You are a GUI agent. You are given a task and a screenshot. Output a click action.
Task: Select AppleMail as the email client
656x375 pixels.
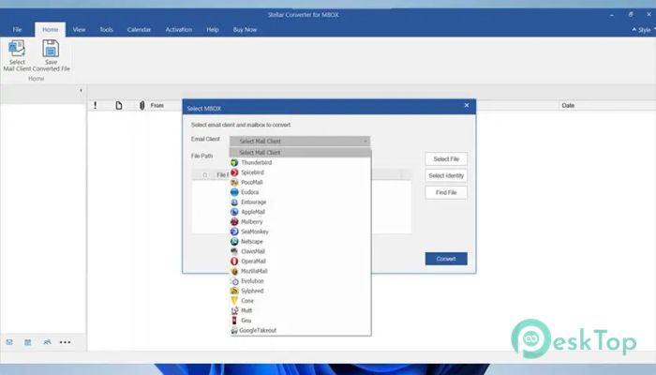(x=300, y=212)
